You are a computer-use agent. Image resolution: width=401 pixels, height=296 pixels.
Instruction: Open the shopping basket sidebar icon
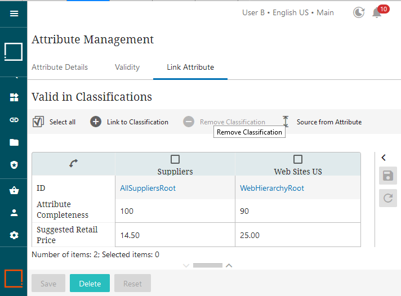coord(14,190)
